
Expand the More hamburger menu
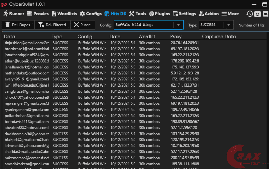pos(224,14)
